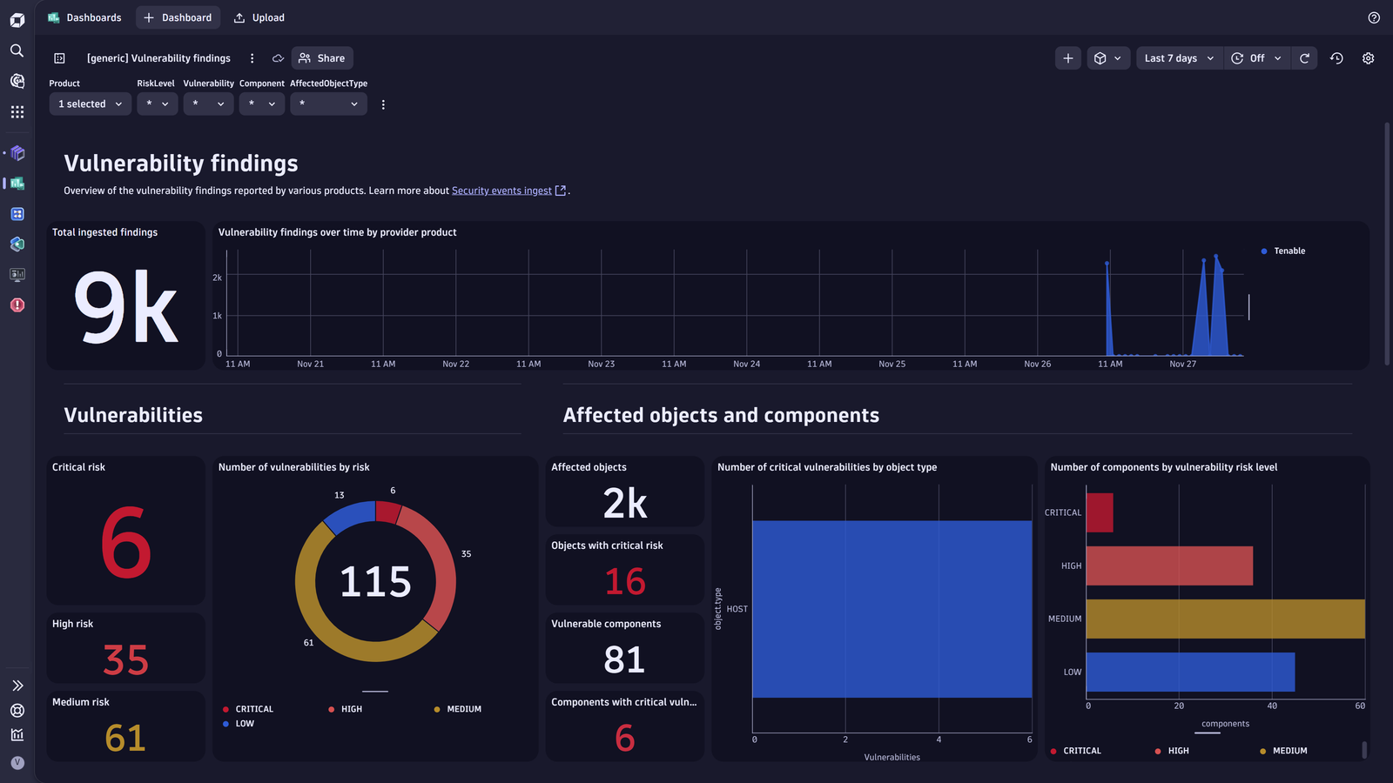The image size is (1393, 783).
Task: Click the Affected objects 2k value
Action: pyautogui.click(x=625, y=504)
